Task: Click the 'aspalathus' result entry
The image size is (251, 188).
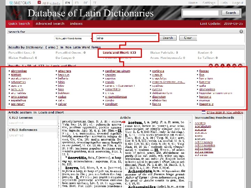Action: click(18, 100)
